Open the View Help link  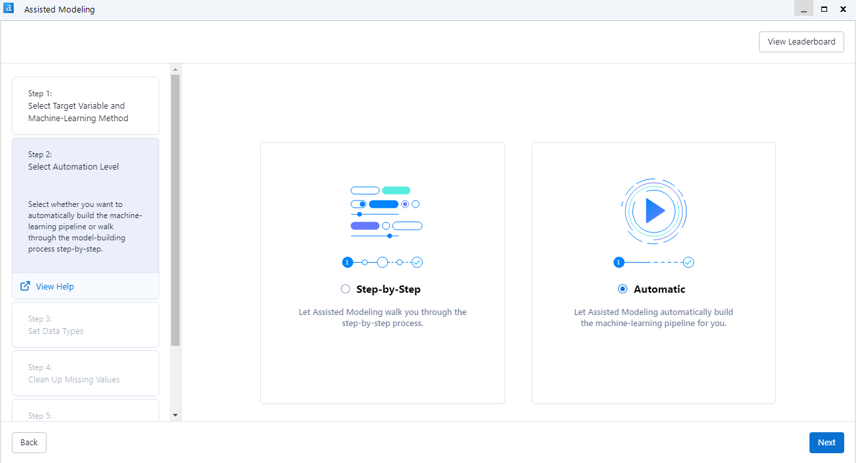tap(55, 286)
